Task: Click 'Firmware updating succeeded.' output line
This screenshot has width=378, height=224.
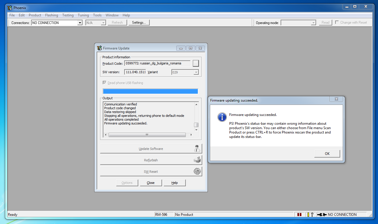Action: [x=126, y=123]
